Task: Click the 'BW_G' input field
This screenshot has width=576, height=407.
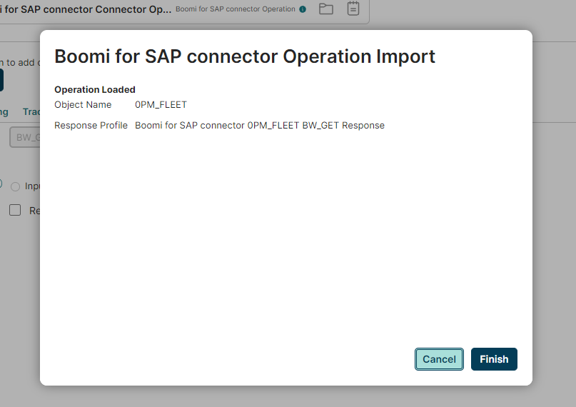Action: pyautogui.click(x=24, y=137)
